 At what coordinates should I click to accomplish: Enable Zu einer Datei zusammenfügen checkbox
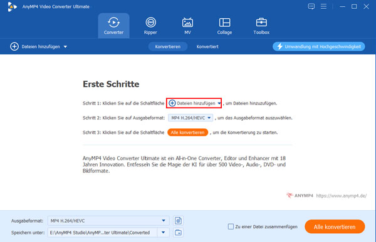point(231,226)
